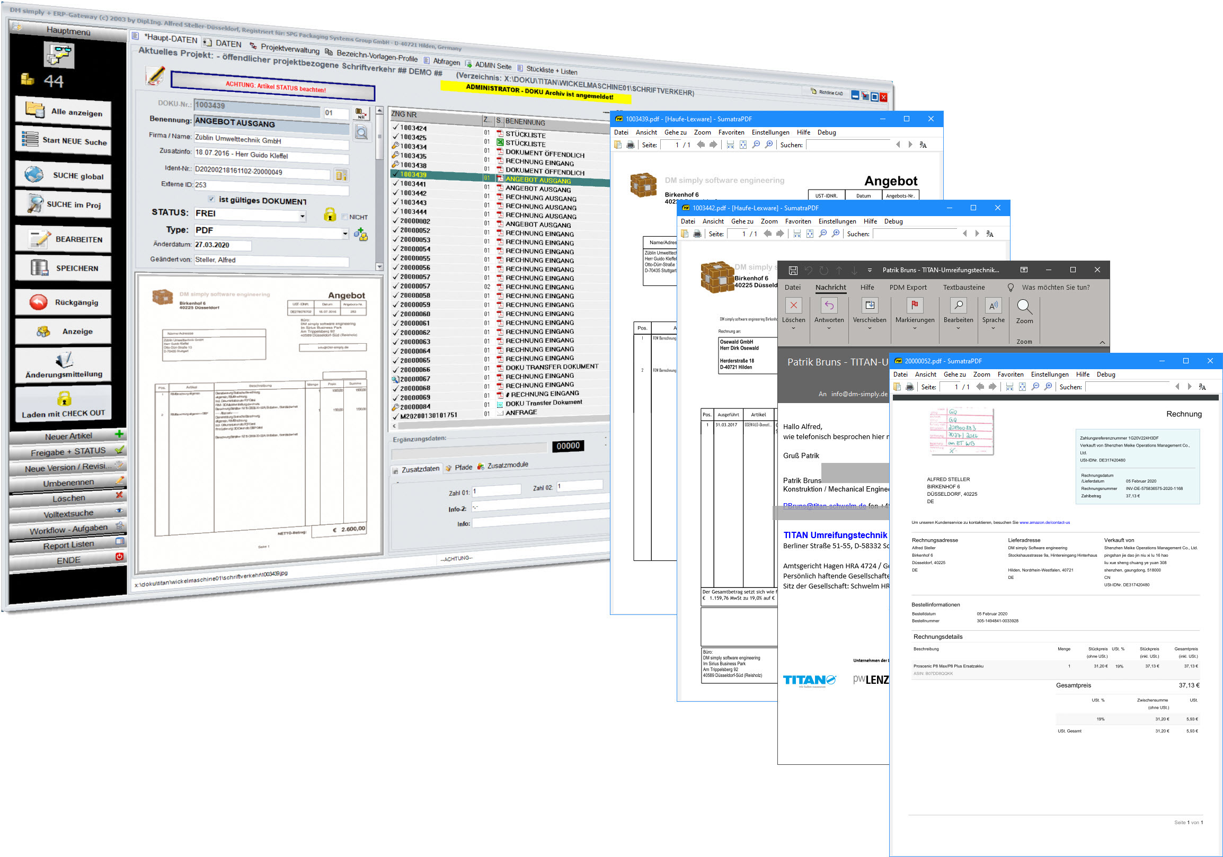Toggle 'ist gültiges DOKUMENT' checkbox
The image size is (1223, 857).
pyautogui.click(x=211, y=199)
